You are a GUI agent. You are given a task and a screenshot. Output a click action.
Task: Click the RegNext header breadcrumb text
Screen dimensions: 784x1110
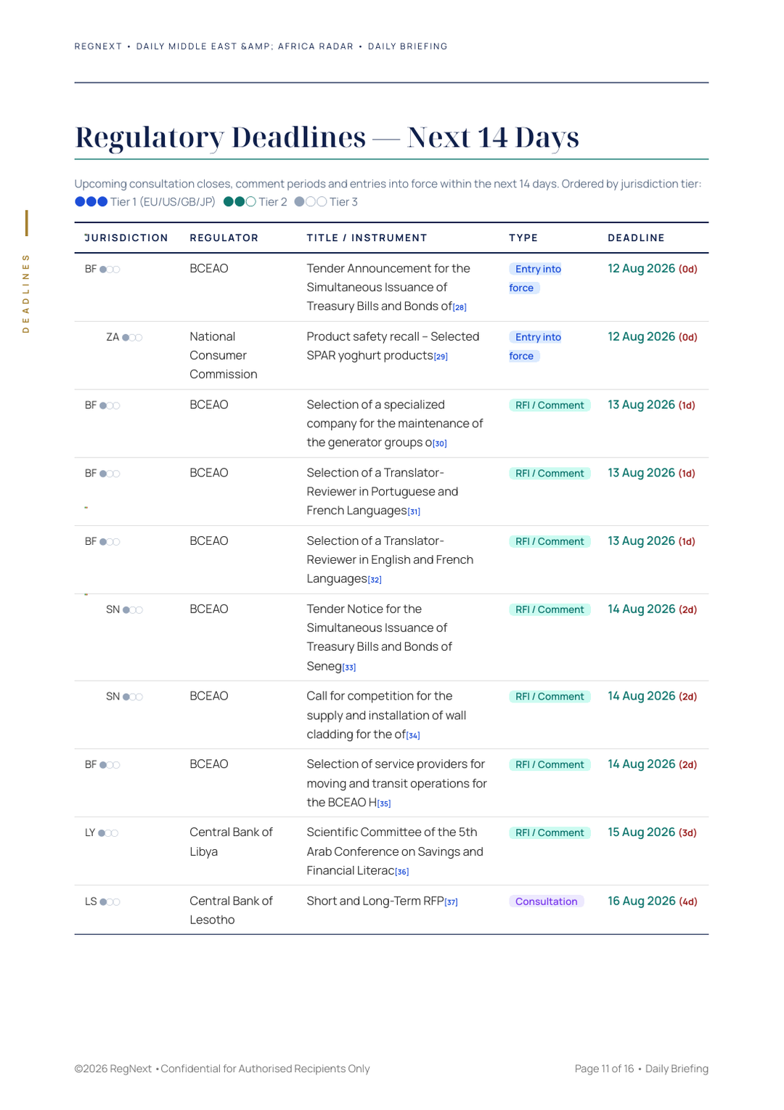(x=261, y=46)
